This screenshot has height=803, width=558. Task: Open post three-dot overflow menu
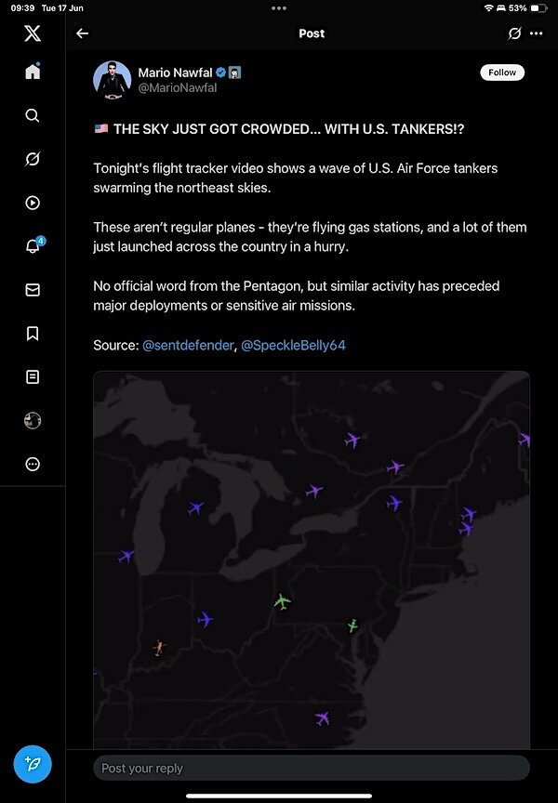tap(536, 33)
